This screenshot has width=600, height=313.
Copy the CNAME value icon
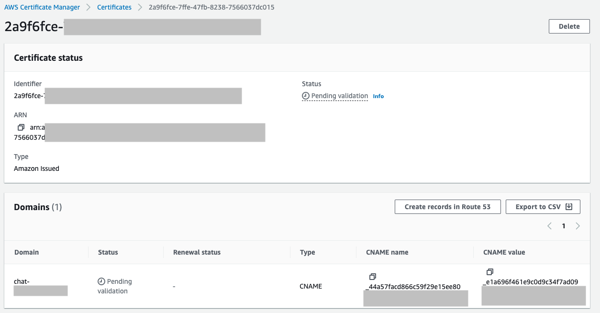(489, 272)
